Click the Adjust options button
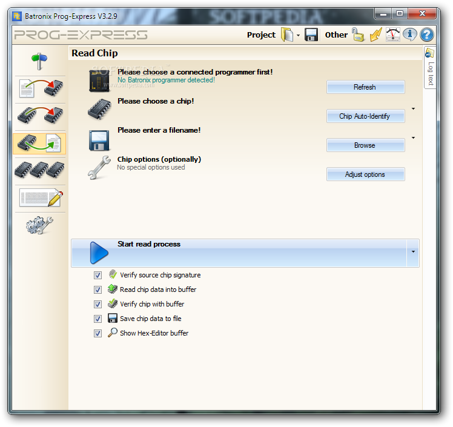Viewport: 453px width, 427px height. (365, 174)
